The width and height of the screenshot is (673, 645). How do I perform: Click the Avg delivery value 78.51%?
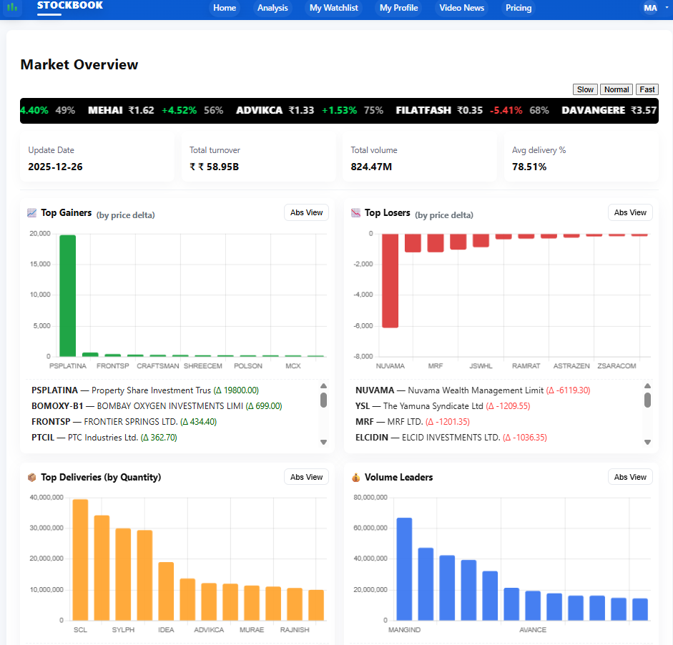pyautogui.click(x=529, y=167)
